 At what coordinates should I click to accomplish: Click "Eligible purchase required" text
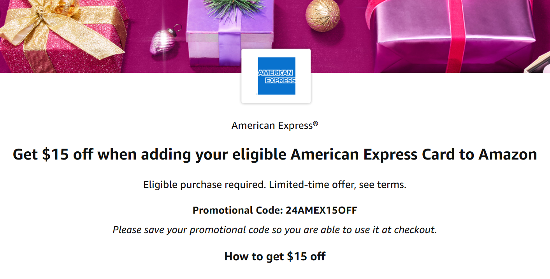click(x=205, y=184)
